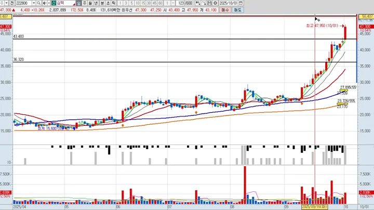The height and width of the screenshot is (210, 374).
Task: Click the price change value 4,400 +10.26%
Action: 32,10
